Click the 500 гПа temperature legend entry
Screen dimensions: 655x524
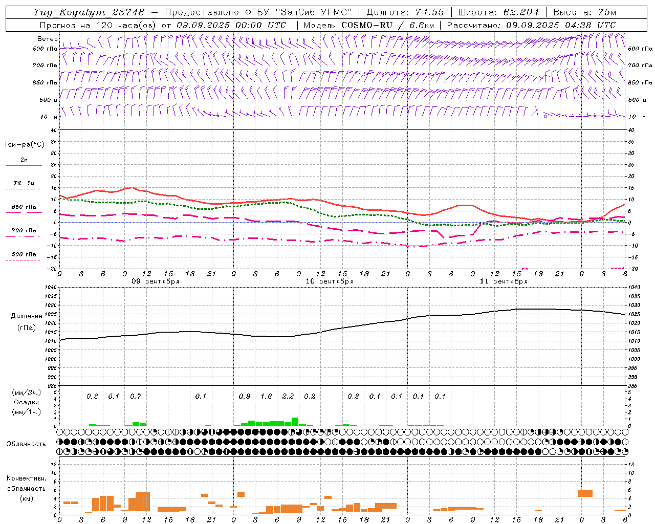point(24,254)
